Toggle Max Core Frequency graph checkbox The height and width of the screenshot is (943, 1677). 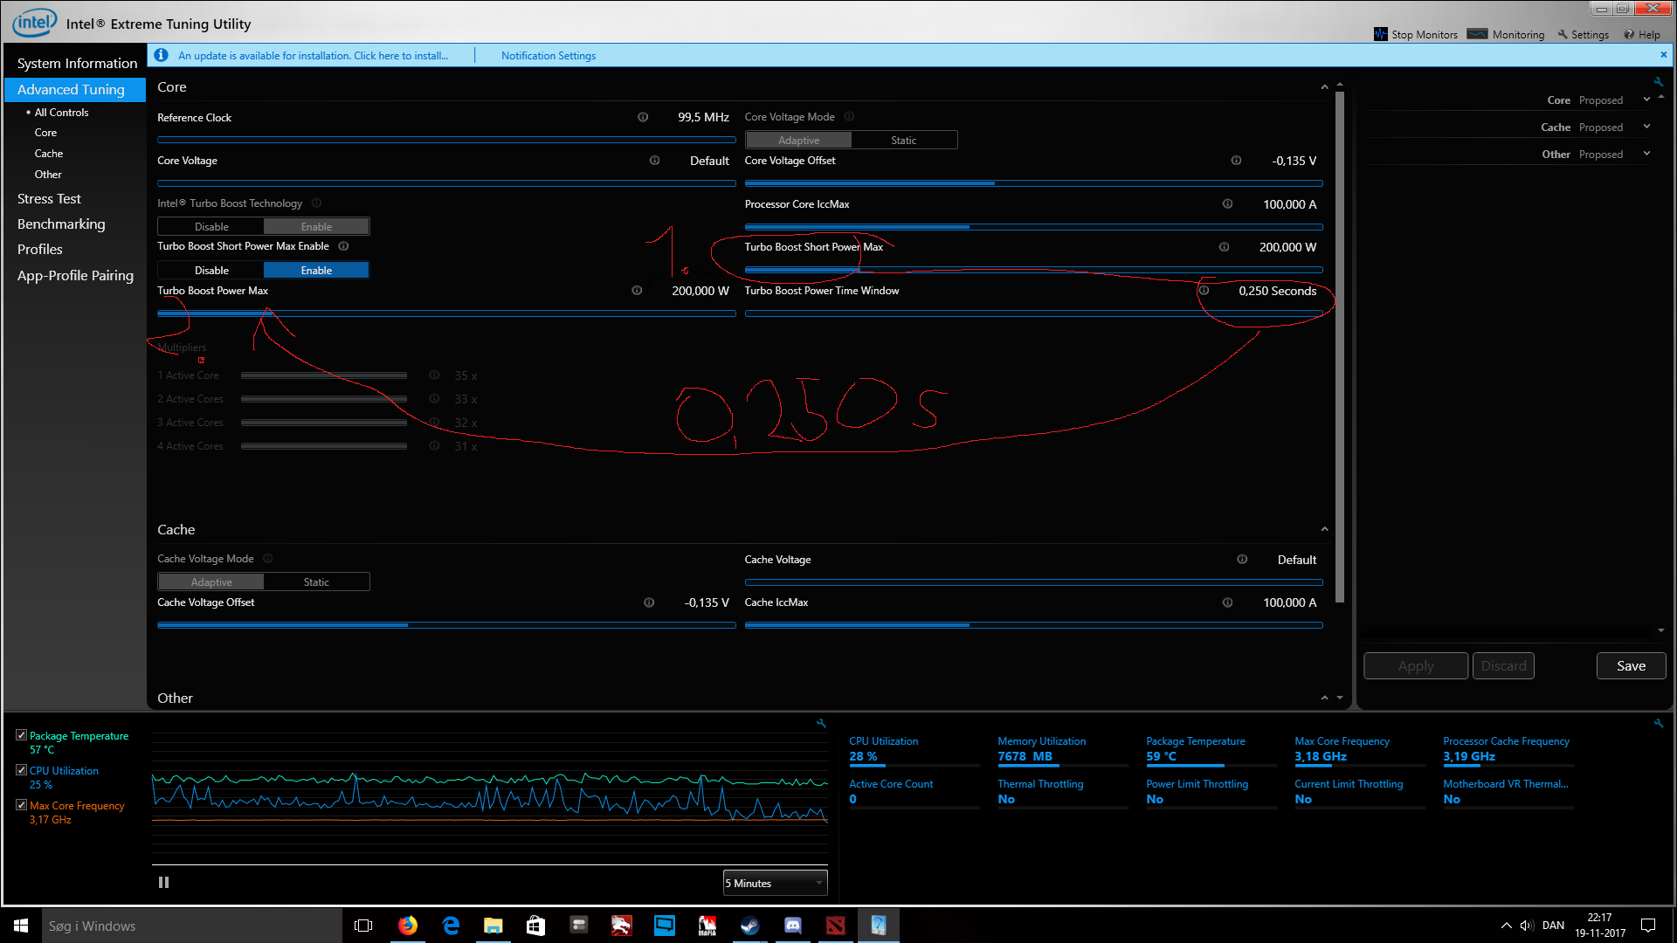click(21, 805)
